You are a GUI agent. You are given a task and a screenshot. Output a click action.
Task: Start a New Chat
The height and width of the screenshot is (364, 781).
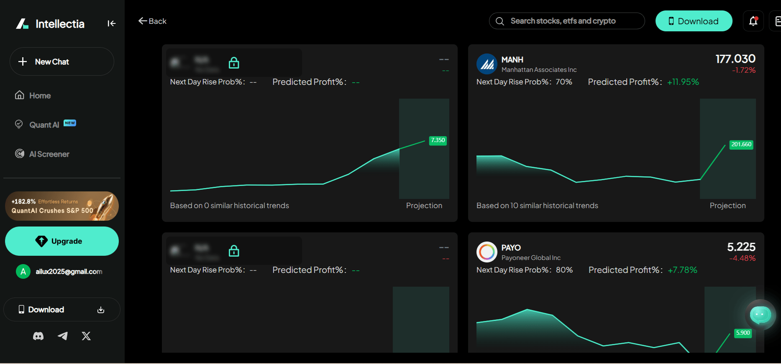62,61
